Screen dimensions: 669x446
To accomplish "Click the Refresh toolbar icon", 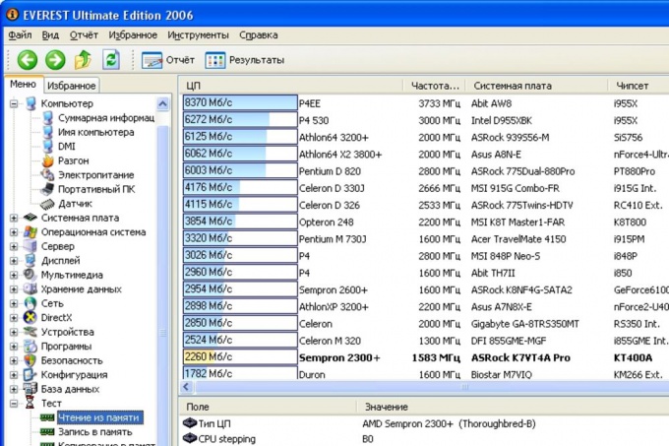I will click(111, 60).
